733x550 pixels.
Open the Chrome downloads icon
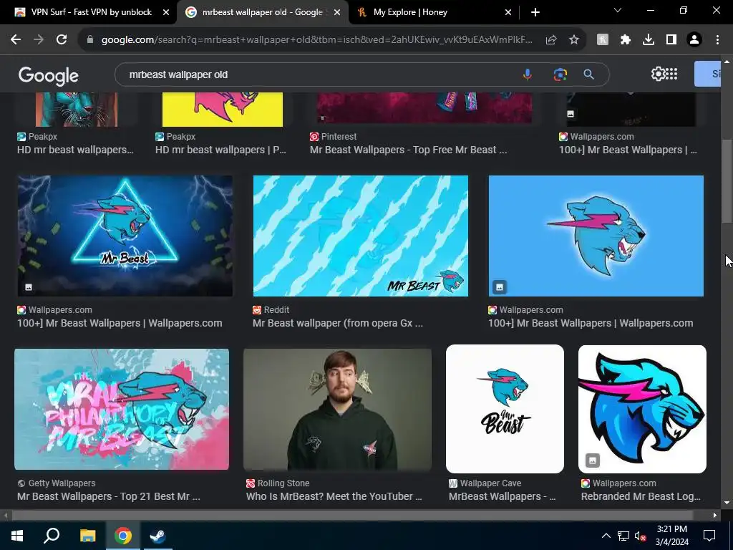click(x=649, y=40)
